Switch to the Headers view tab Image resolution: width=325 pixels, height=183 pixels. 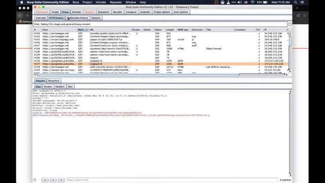[x=60, y=86]
